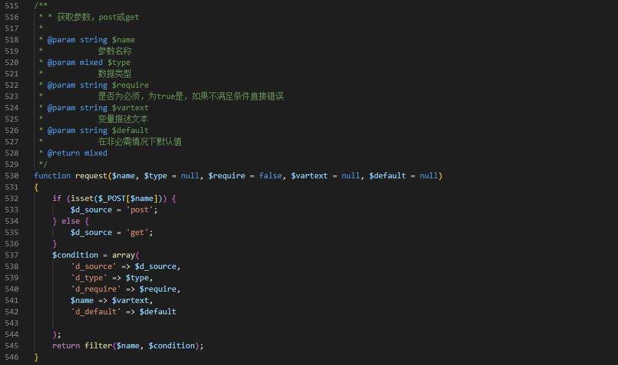618x365 pixels.
Task: Click the else keyword on line 534
Action: click(70, 221)
